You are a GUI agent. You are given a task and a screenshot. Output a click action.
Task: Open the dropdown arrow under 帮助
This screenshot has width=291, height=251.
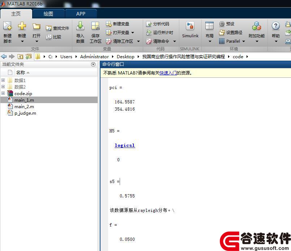pos(276,41)
